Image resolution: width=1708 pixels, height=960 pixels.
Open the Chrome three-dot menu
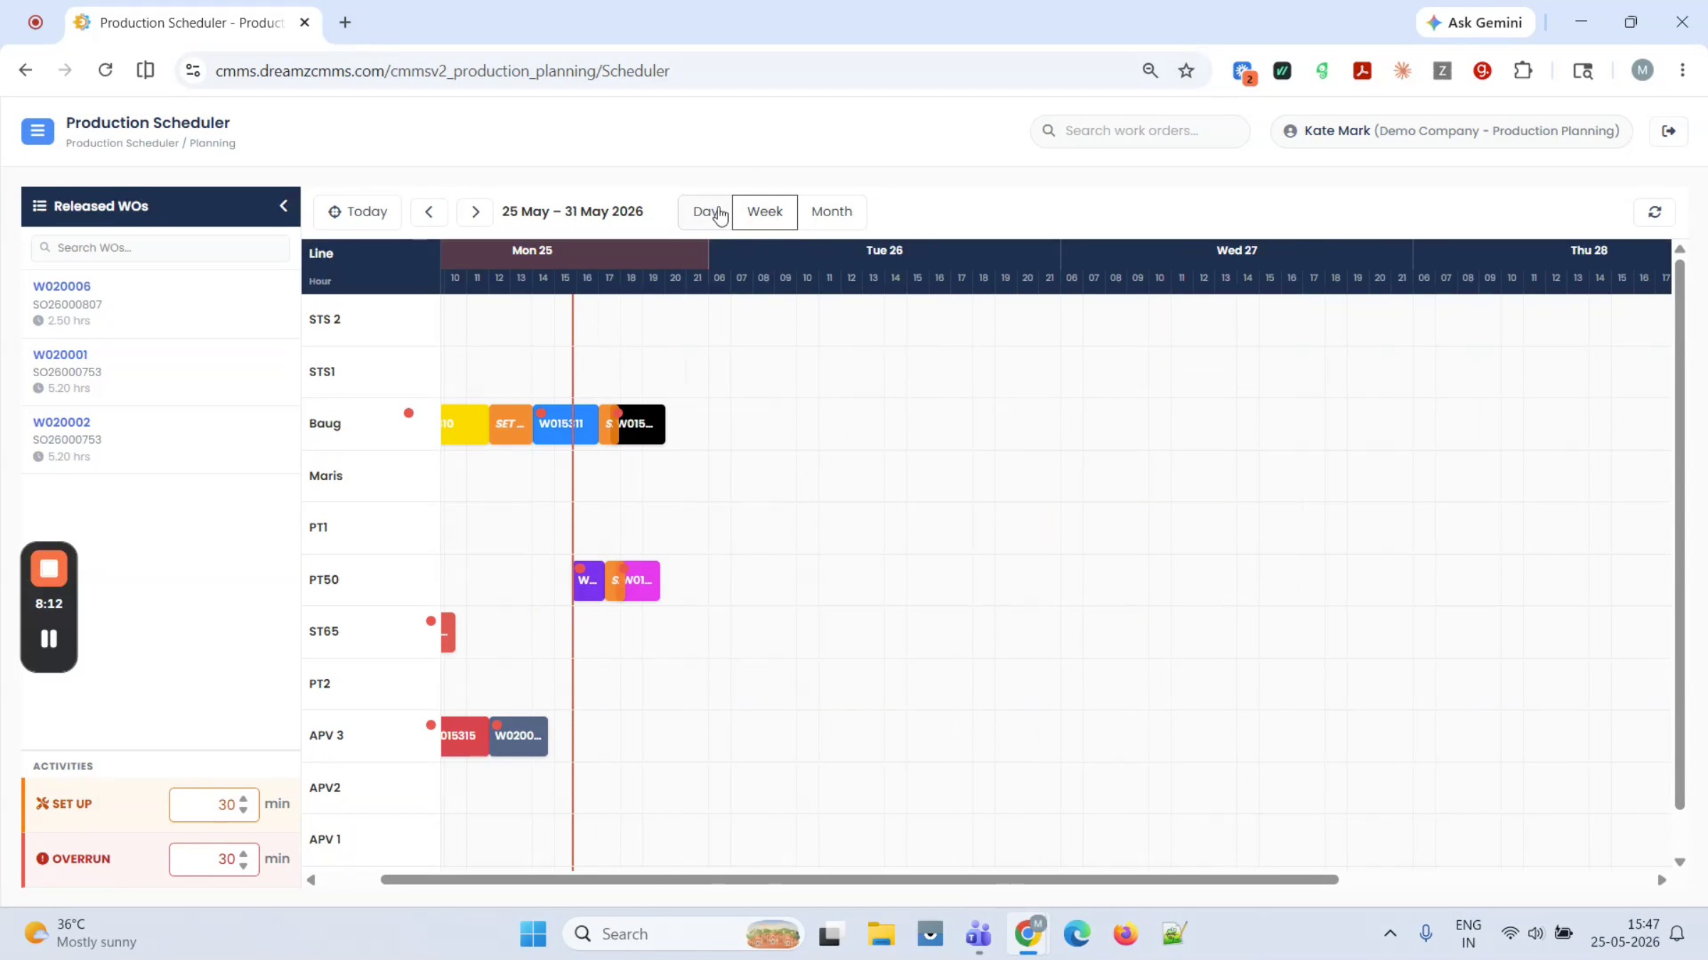tap(1682, 70)
